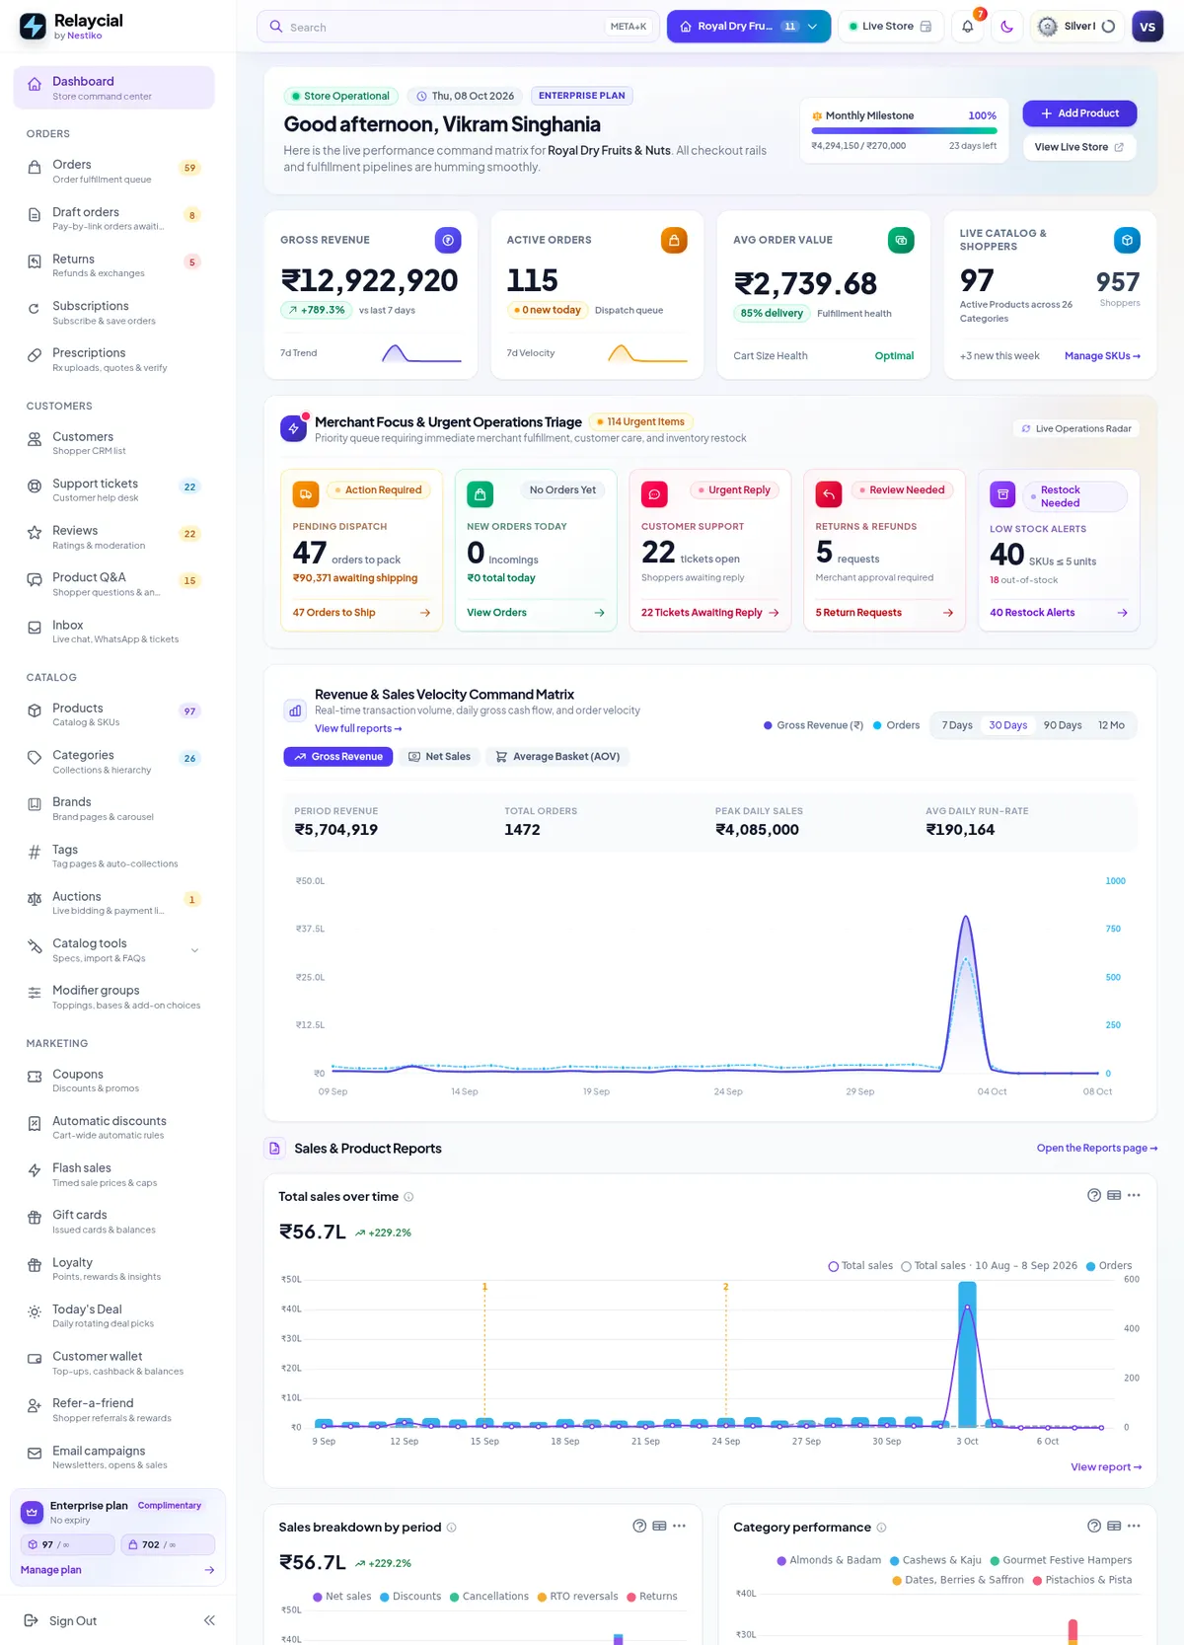1184x1645 pixels.
Task: Click the Add Product button
Action: click(1079, 113)
